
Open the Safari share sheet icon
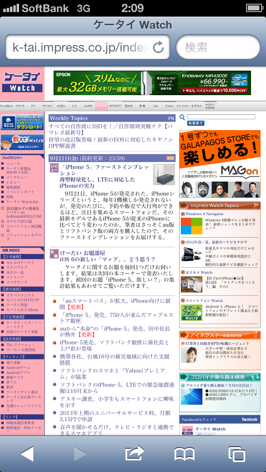pyautogui.click(x=134, y=453)
